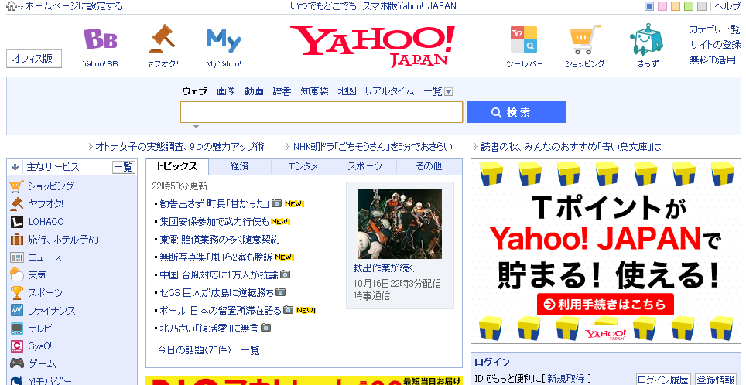Focus the web search input field
746x385 pixels.
tap(322, 112)
